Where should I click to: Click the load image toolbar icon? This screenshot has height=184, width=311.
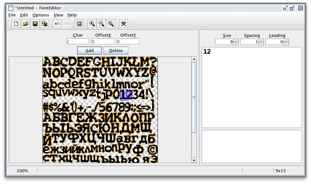click(x=79, y=24)
